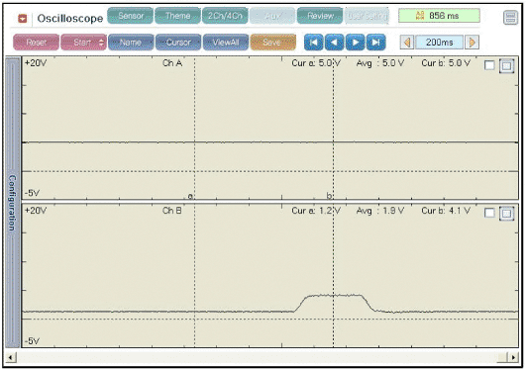Click the Ch A channel label

click(172, 63)
